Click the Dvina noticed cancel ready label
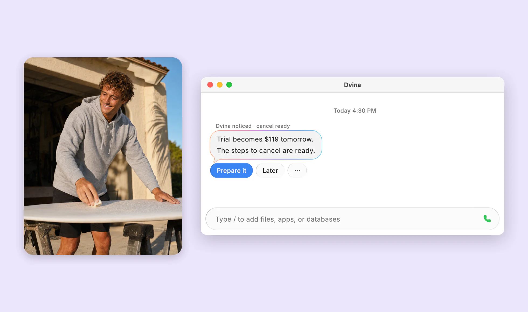528x312 pixels. (x=253, y=126)
